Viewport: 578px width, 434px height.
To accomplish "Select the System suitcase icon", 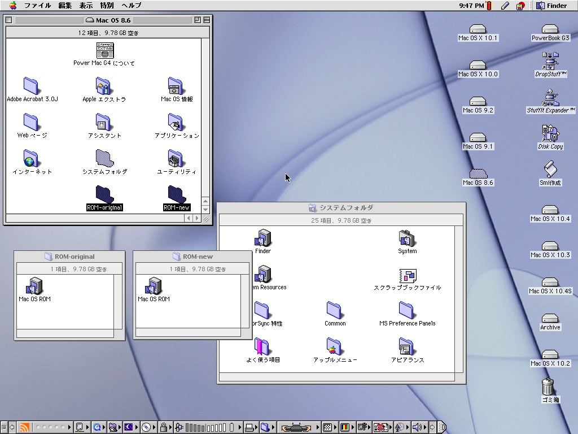I will (407, 238).
